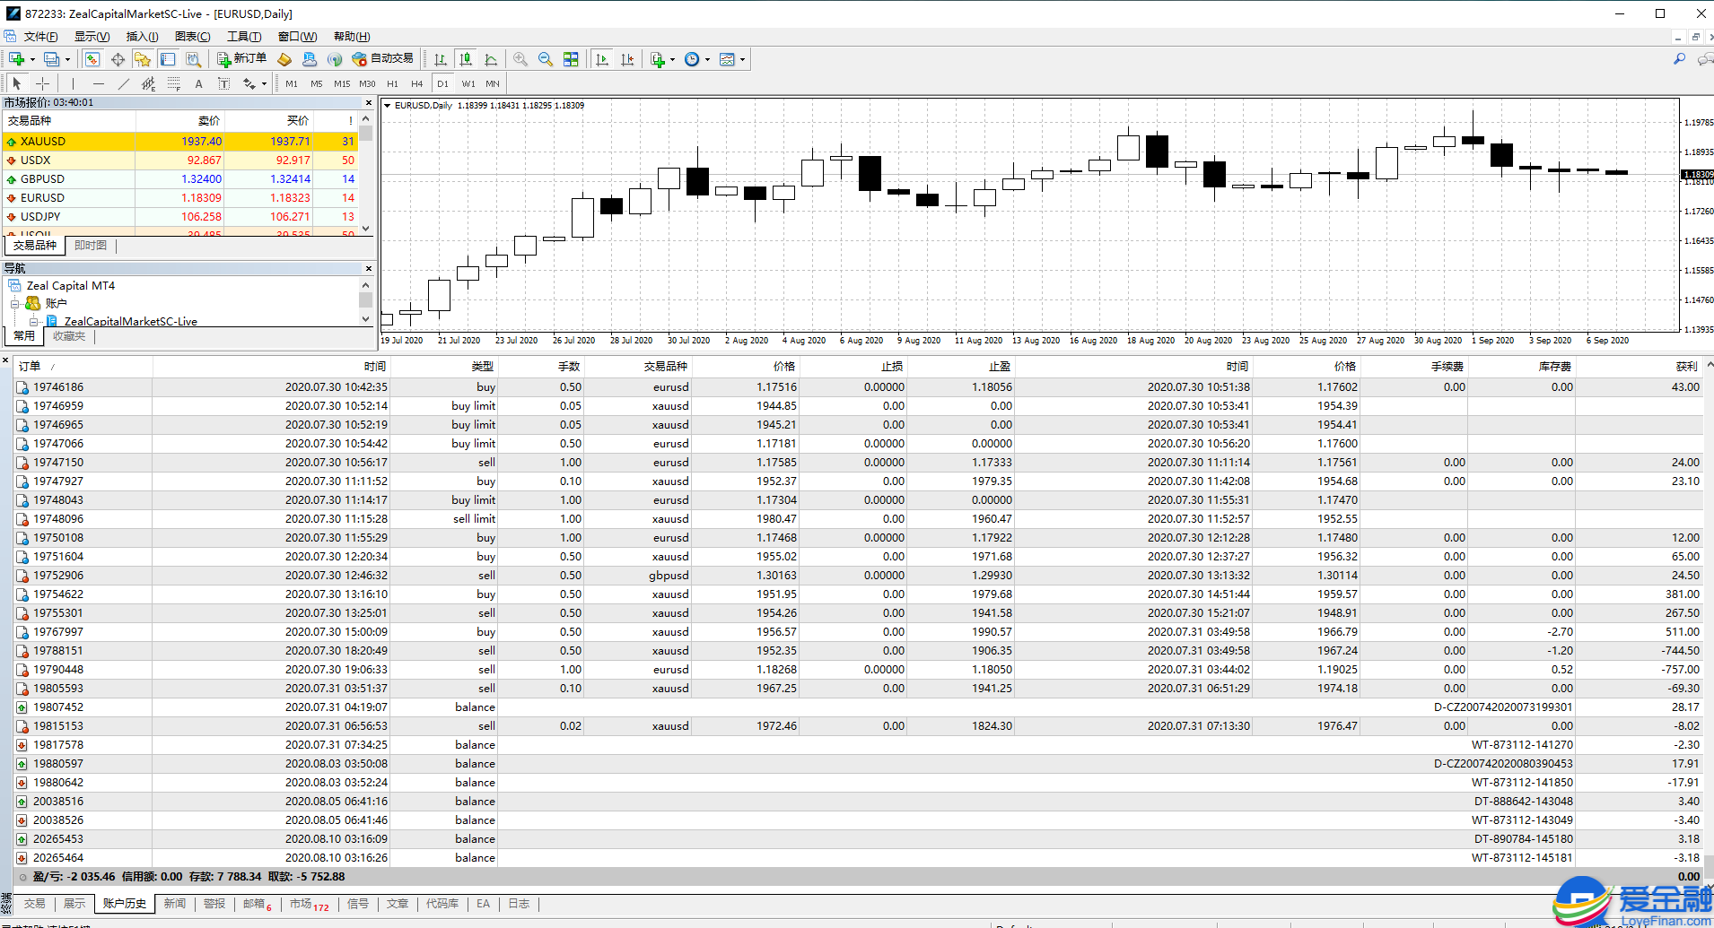This screenshot has height=928, width=1714.
Task: Open the 显示(V) menu
Action: coord(92,37)
